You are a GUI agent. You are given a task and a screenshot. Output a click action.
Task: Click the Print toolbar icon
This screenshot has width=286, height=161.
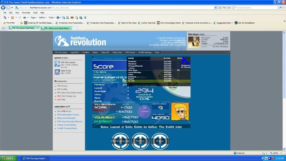[x=25, y=17]
